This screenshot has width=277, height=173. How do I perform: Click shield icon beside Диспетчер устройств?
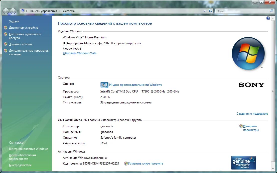coord(6,28)
